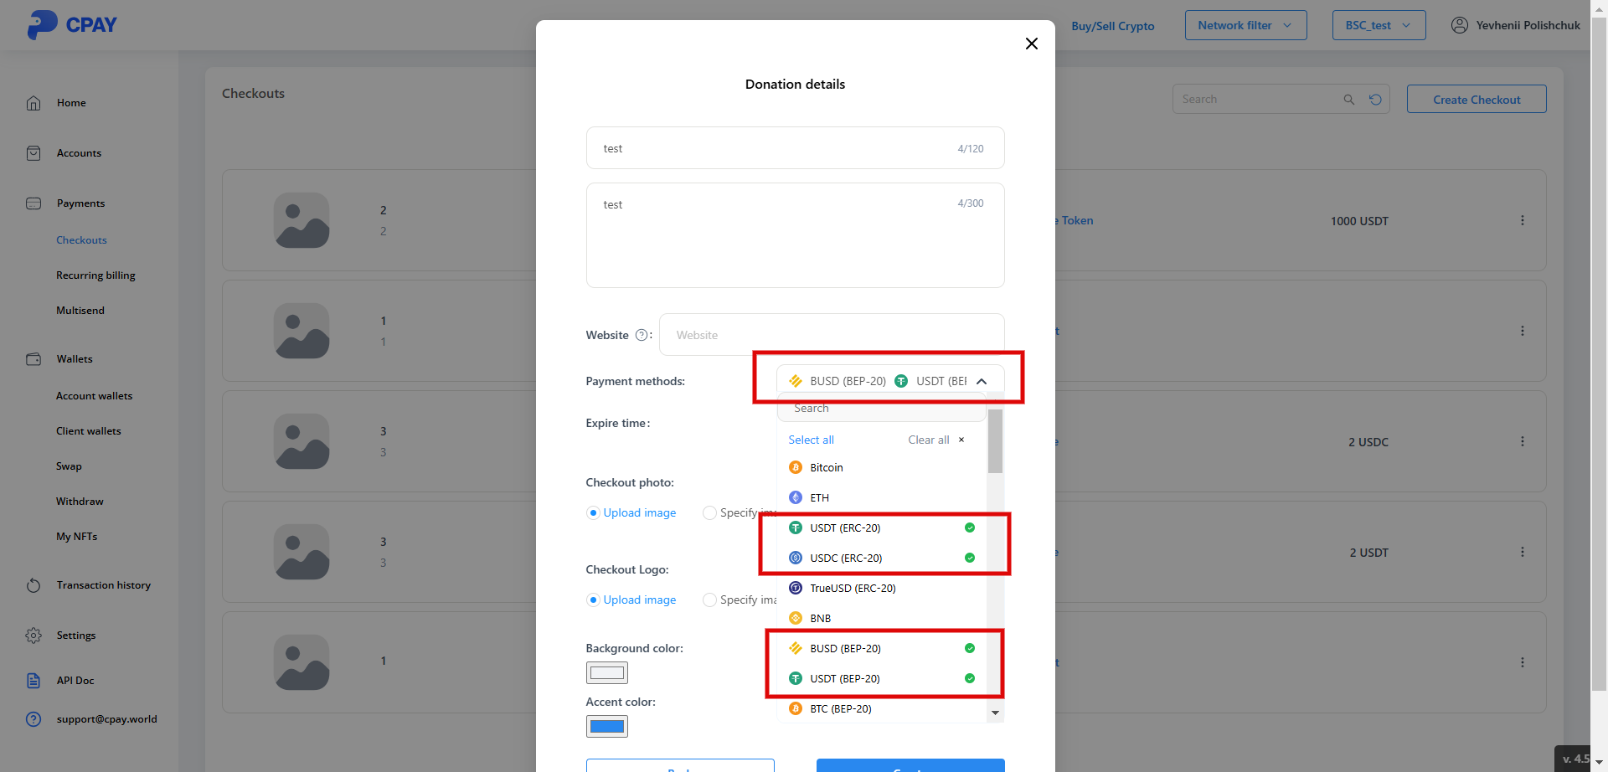Open the Accent color blue swatch
Viewport: 1608px width, 772px height.
[x=607, y=726]
